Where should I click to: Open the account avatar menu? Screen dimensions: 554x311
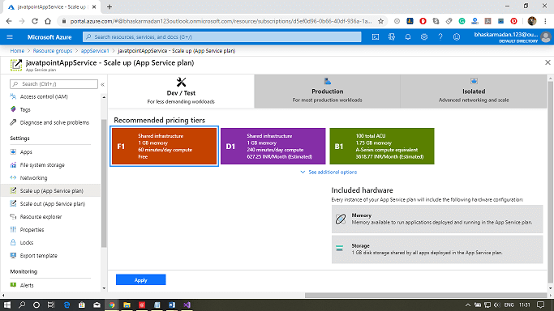(546, 37)
